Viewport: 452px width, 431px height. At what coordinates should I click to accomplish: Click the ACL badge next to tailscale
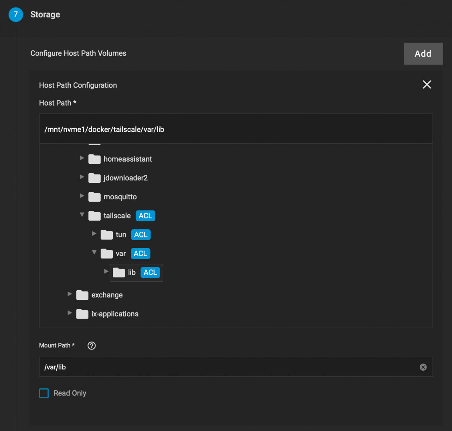pyautogui.click(x=146, y=216)
